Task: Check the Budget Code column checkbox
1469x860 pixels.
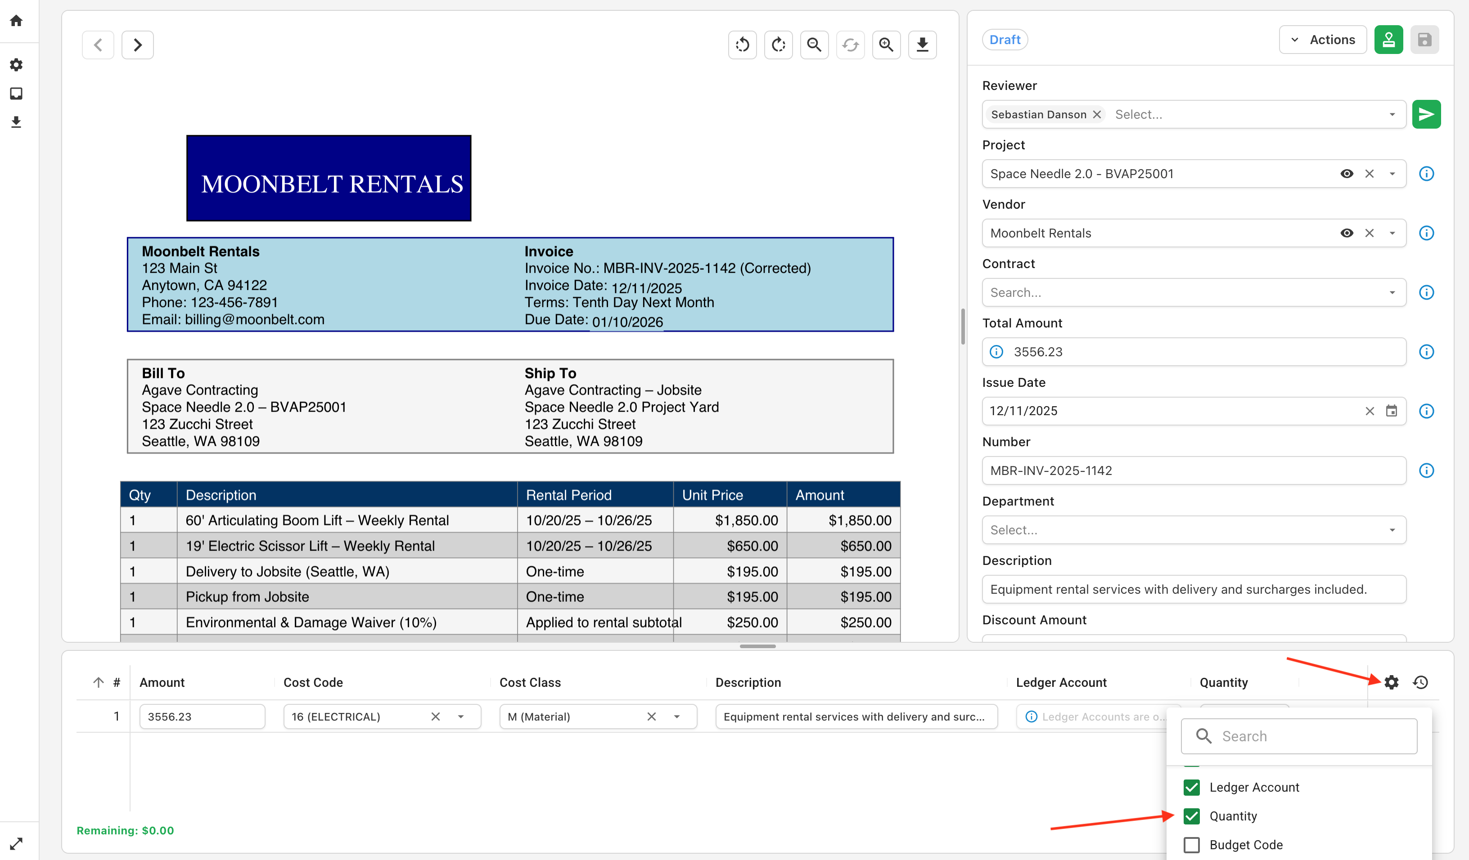Action: tap(1191, 845)
